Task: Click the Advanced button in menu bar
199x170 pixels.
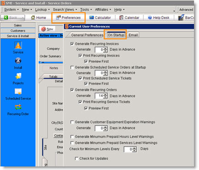Action: pos(186,10)
